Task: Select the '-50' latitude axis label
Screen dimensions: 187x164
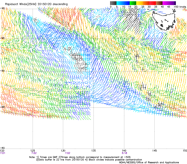Action: point(2,71)
